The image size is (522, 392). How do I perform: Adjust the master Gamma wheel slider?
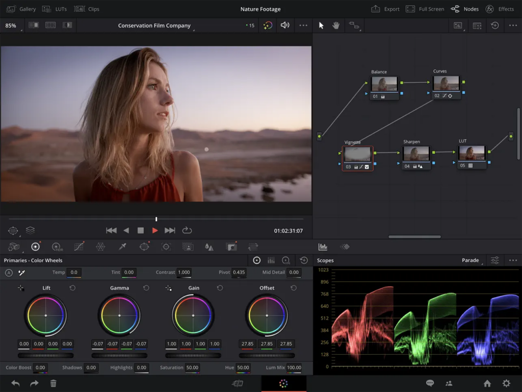click(119, 355)
